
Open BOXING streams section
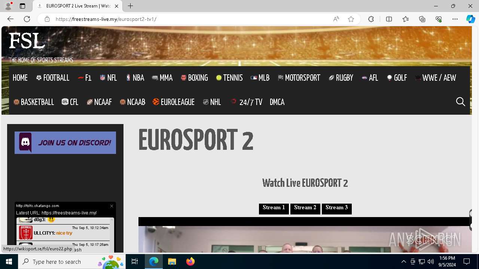[x=194, y=78]
